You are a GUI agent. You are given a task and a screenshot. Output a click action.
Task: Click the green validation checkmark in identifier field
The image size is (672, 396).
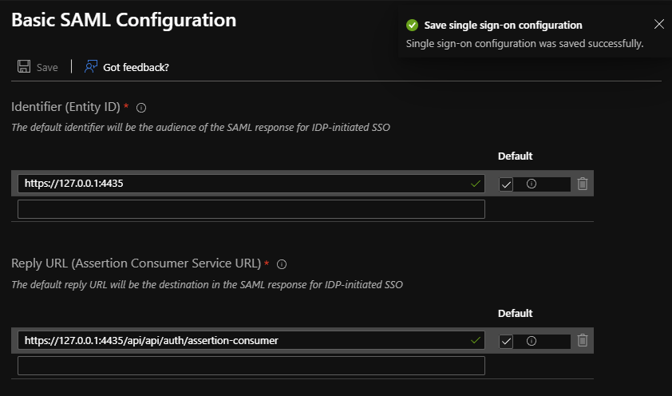[476, 184]
